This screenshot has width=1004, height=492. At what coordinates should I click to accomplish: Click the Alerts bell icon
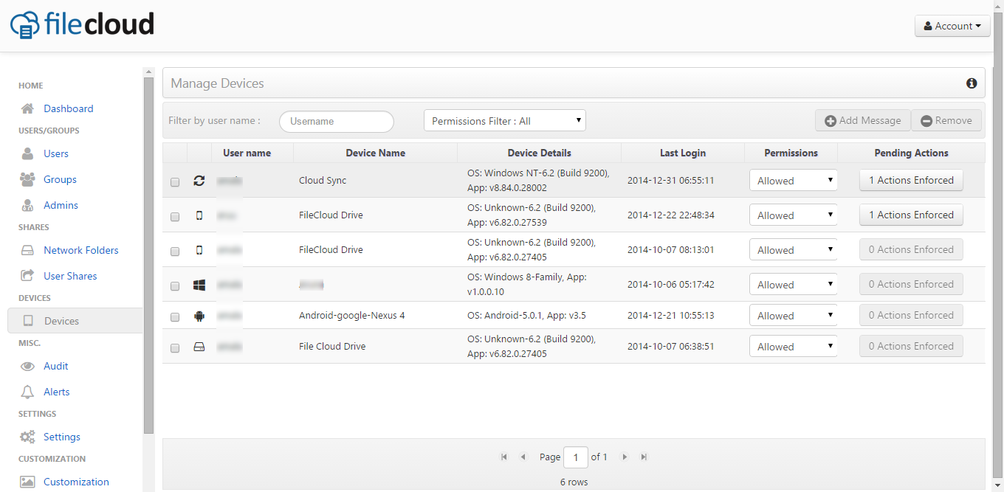pos(27,392)
